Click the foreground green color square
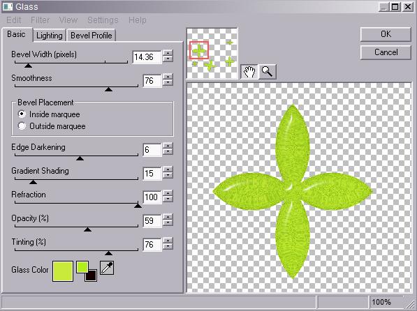 (x=82, y=267)
